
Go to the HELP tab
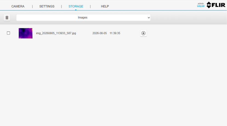click(x=105, y=6)
